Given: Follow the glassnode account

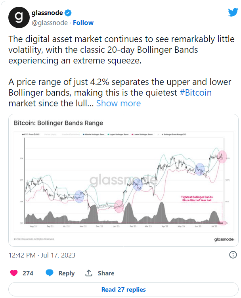Looking at the screenshot, I should point(83,23).
